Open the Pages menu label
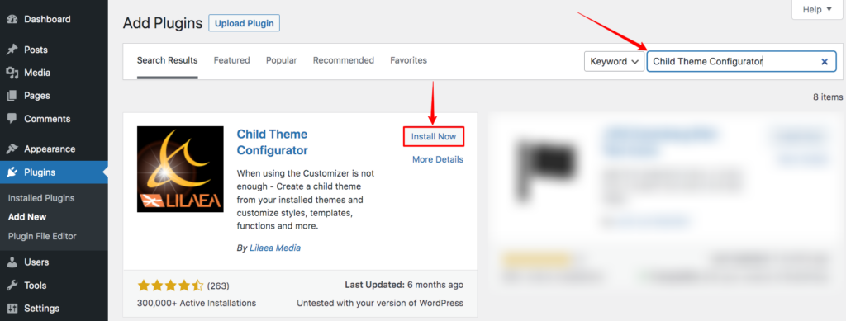 (37, 96)
